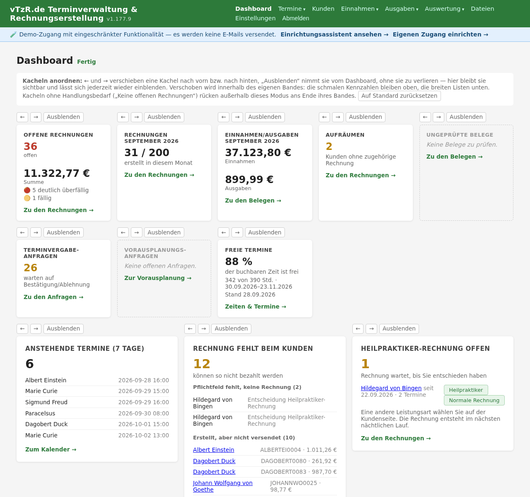This screenshot has height=497, width=530.
Task: Click the right arrow above Anstehende Termine tile
Action: coord(36,329)
